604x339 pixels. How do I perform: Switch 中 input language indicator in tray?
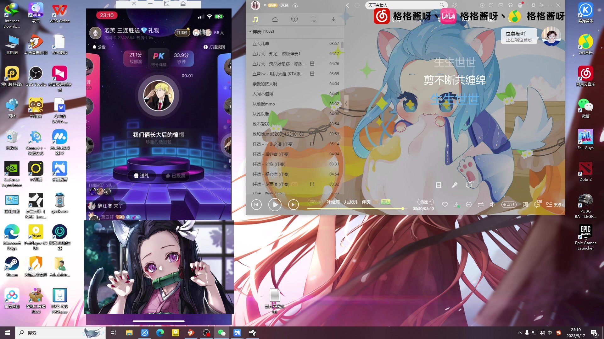point(550,333)
